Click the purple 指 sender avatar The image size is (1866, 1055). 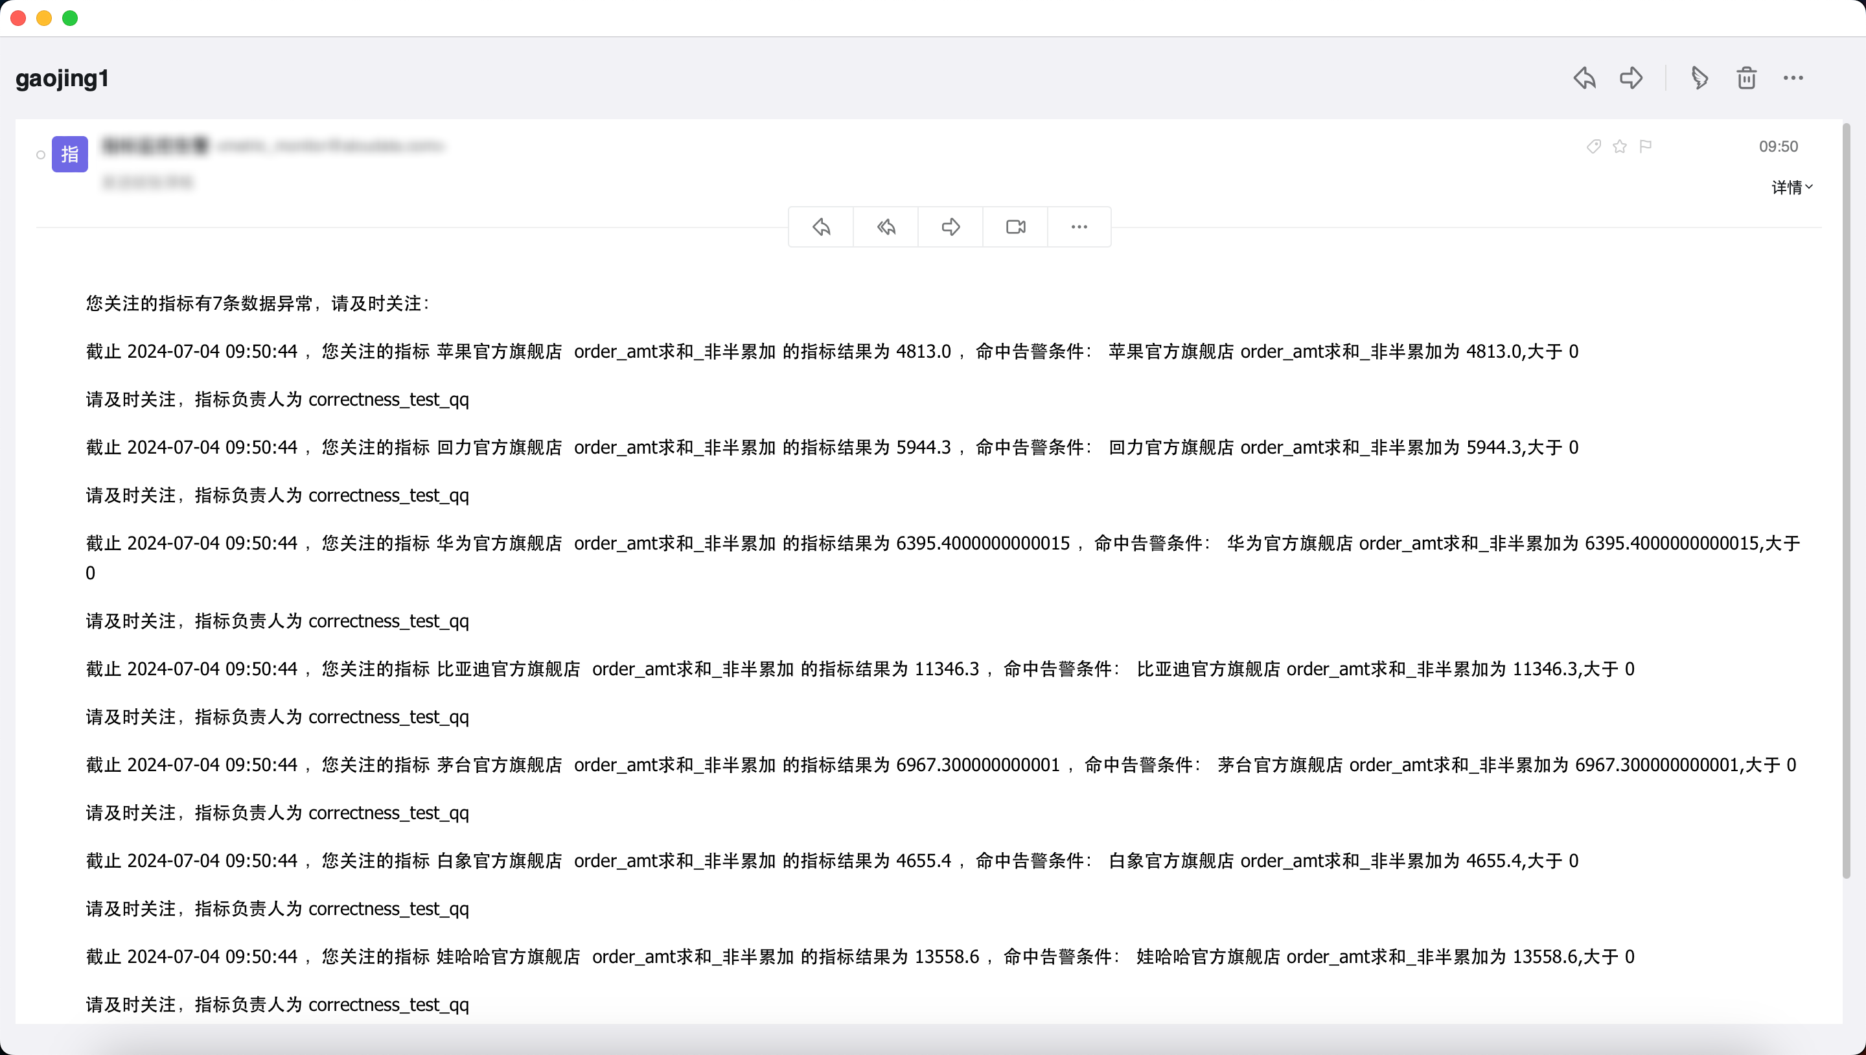point(69,154)
